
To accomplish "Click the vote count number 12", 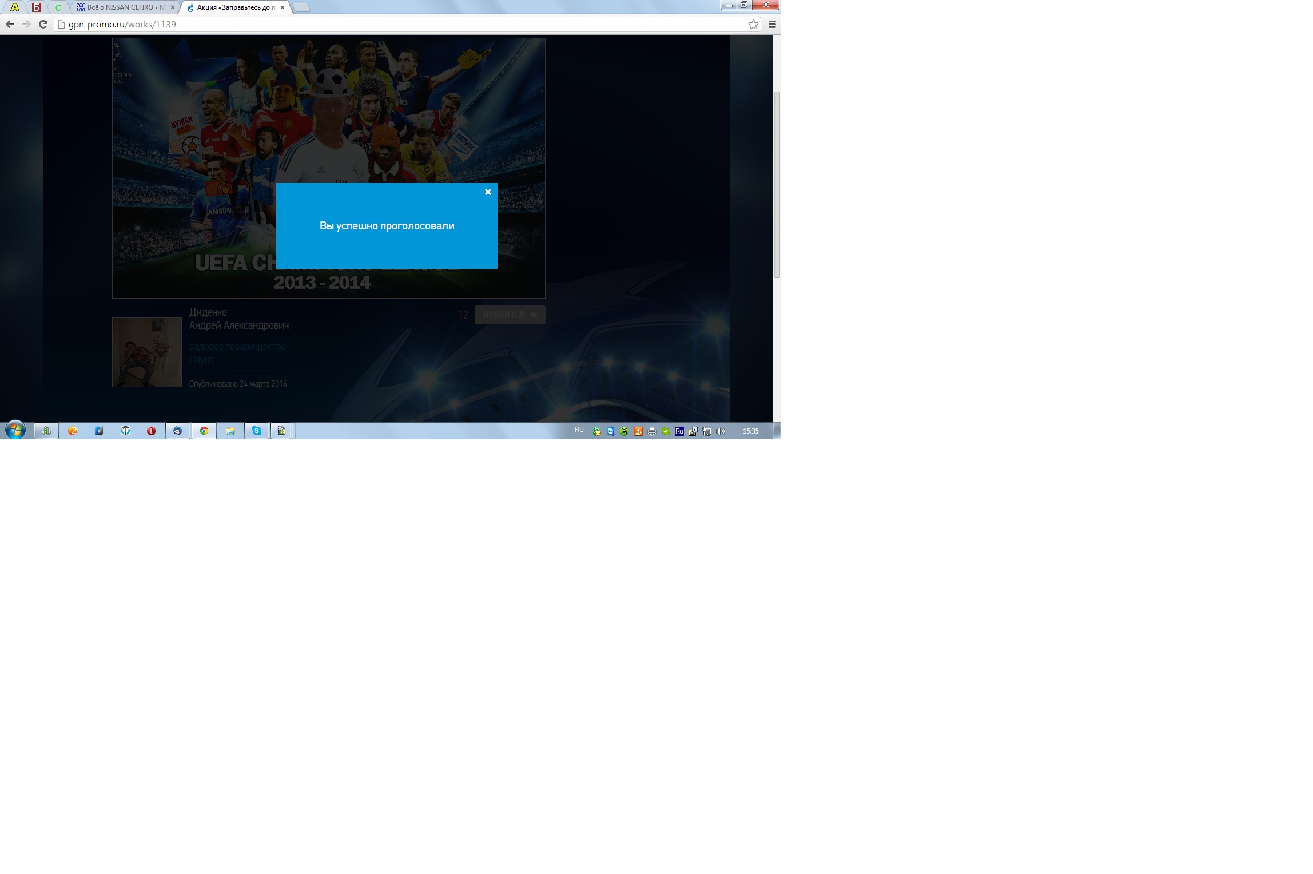I will click(463, 315).
